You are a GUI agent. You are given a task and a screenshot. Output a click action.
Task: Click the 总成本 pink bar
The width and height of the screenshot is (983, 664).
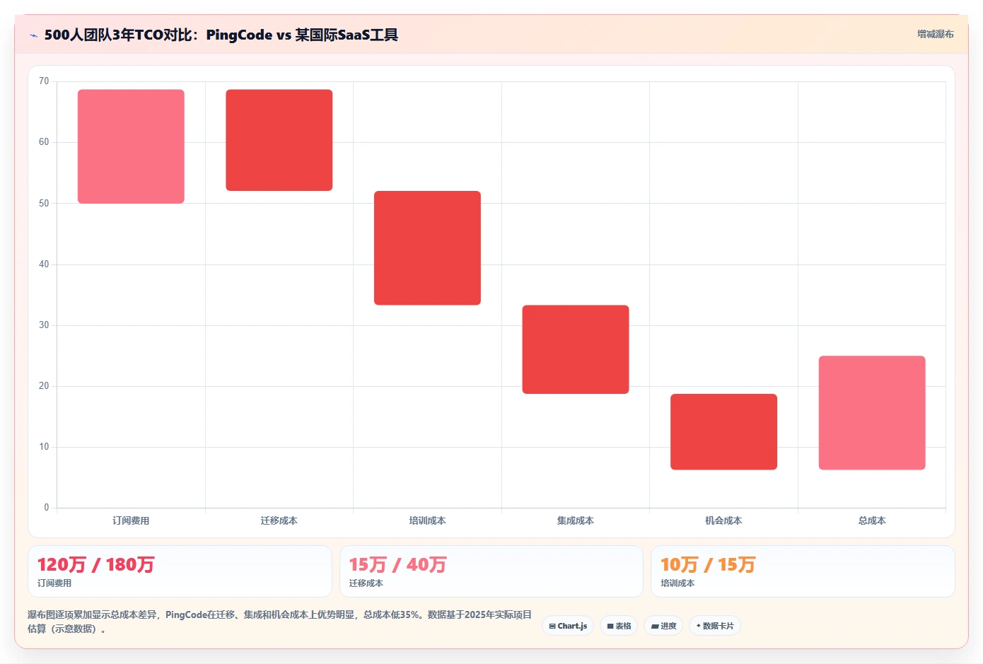click(x=872, y=413)
